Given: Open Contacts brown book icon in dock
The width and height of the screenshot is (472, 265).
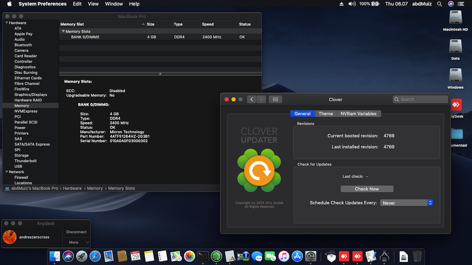Looking at the screenshot, I should point(122,256).
